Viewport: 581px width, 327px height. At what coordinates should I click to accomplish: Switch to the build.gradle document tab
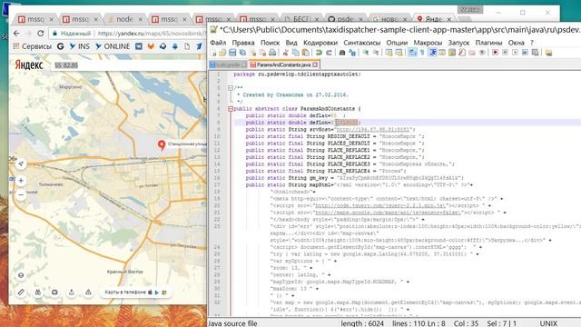pos(228,64)
